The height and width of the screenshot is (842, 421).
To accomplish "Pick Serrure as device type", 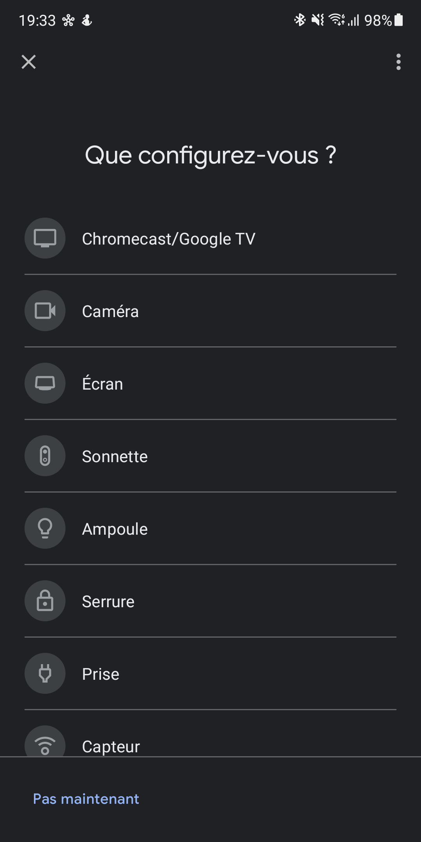I will pyautogui.click(x=210, y=601).
